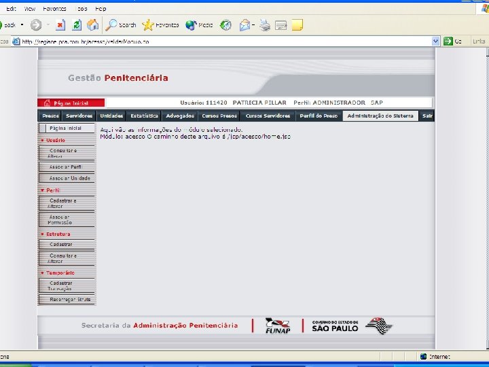Click the Internet zone globe in the status bar
This screenshot has height=367, width=489.
[x=424, y=356]
